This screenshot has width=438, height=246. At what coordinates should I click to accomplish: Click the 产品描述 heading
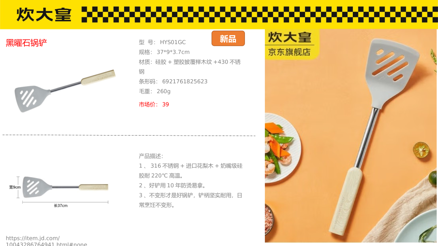(151, 156)
